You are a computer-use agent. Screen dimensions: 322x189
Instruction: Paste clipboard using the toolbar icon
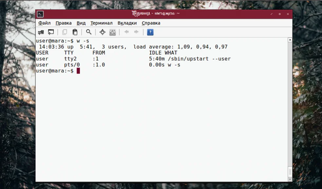pyautogui.click(x=75, y=32)
